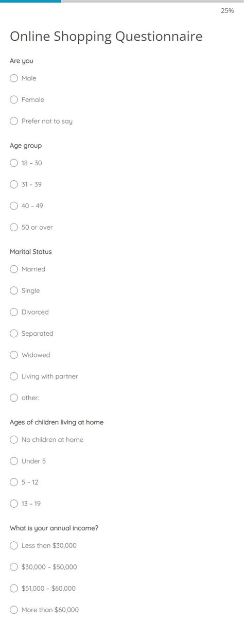
Task: Choose Widowed under Marital Status
Action: [14, 355]
